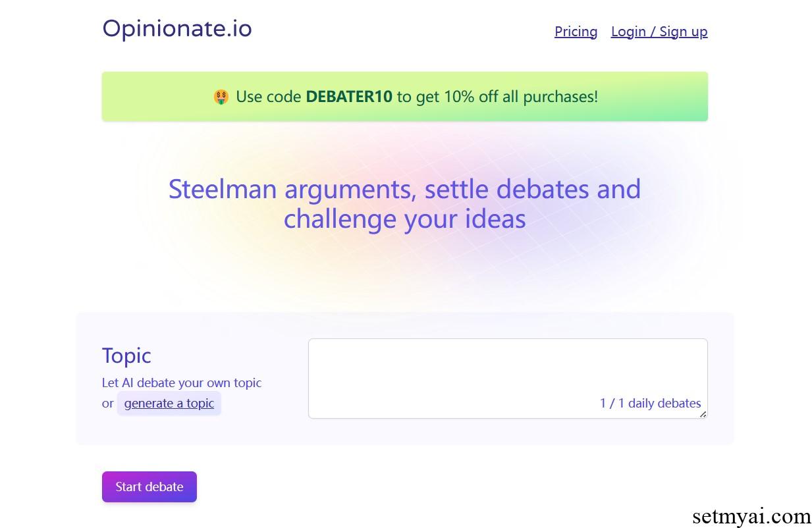Click the textarea resize handle
The height and width of the screenshot is (528, 812).
tap(703, 414)
